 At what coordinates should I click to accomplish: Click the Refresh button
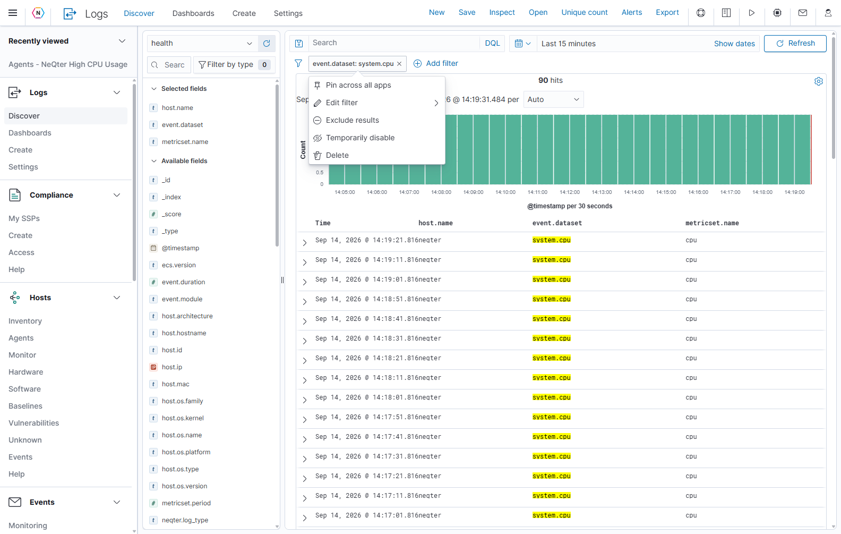[795, 44]
